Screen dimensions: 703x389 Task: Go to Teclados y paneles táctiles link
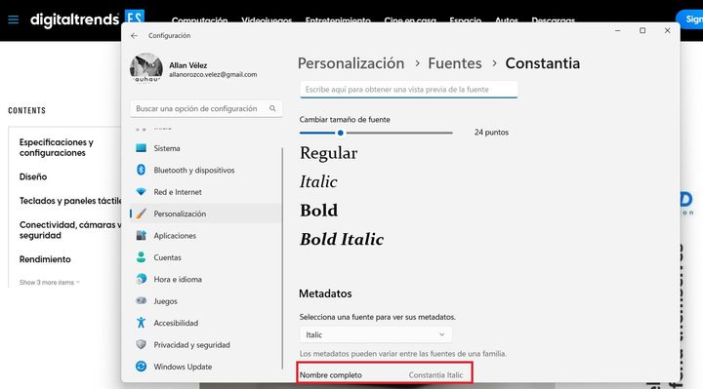pyautogui.click(x=70, y=201)
